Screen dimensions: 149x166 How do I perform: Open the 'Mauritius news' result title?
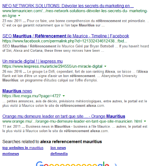[17, 91]
